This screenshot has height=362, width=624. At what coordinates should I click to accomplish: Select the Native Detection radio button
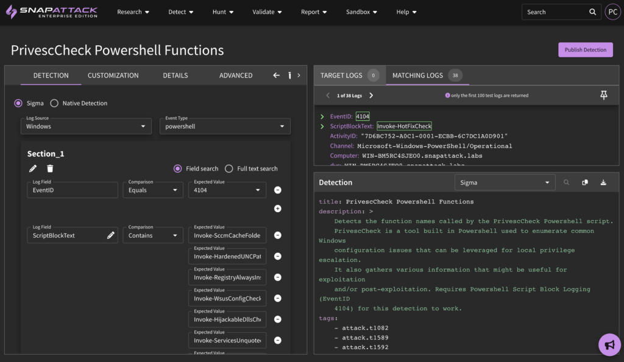coord(54,103)
